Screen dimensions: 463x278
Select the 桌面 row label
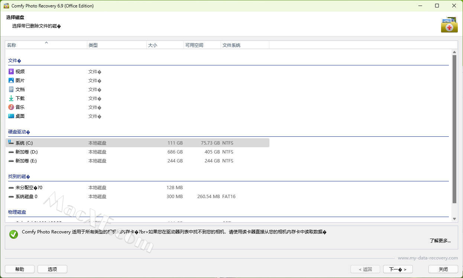pyautogui.click(x=20, y=116)
